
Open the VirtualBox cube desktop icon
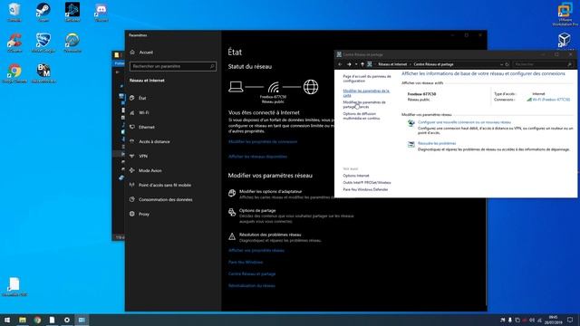564,40
